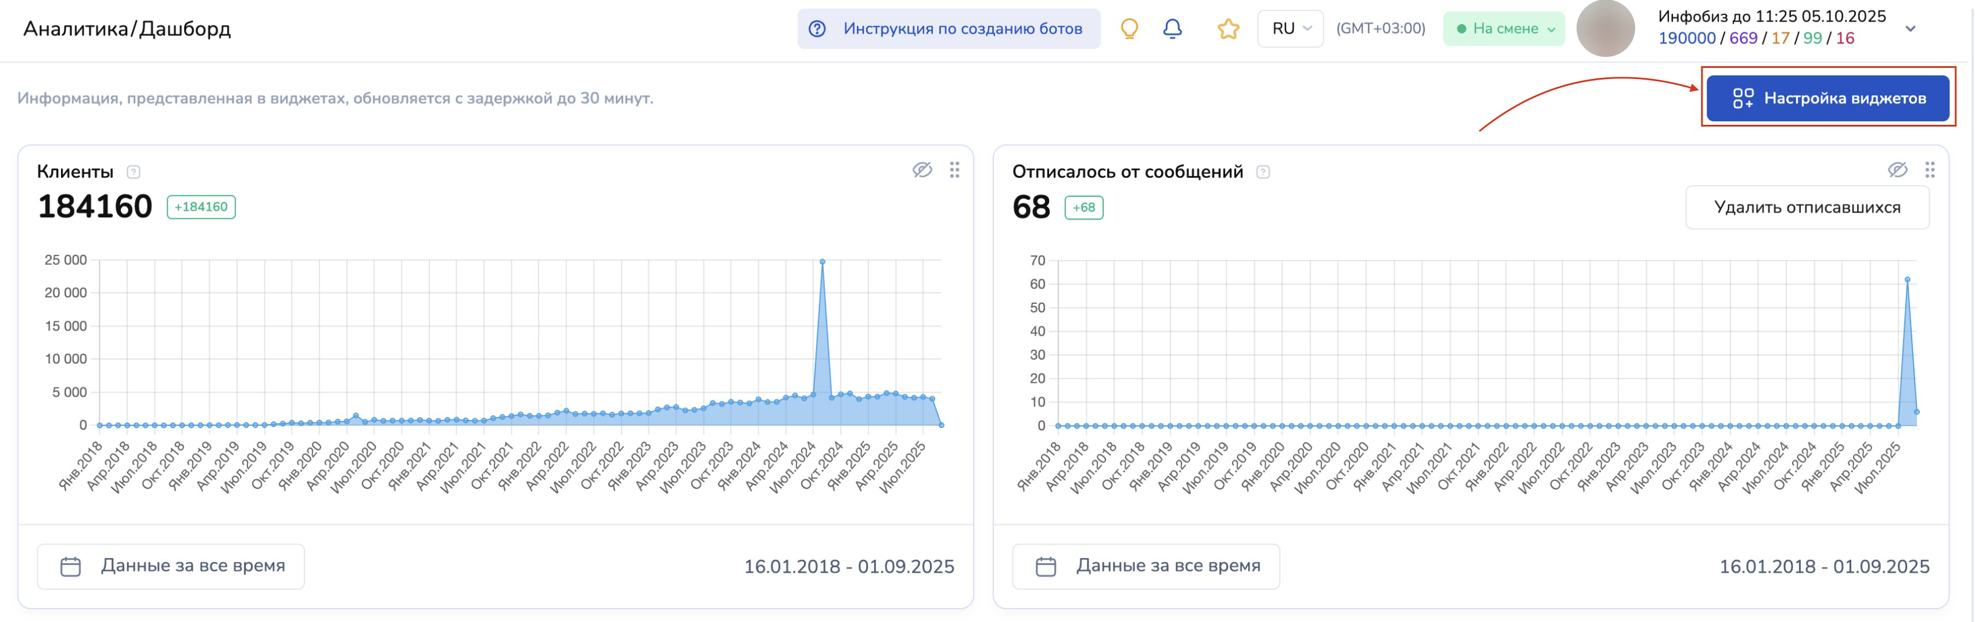The height and width of the screenshot is (622, 1975).
Task: Click the user profile avatar
Action: tap(1604, 29)
